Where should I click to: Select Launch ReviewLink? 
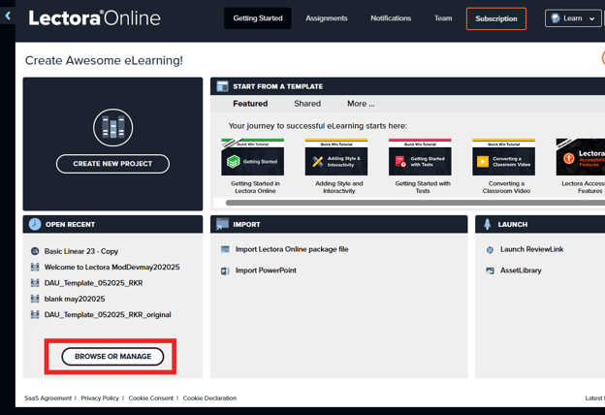pyautogui.click(x=531, y=249)
